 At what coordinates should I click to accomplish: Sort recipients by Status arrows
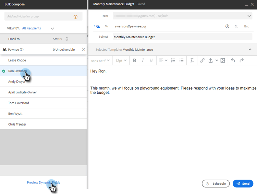pos(67,39)
